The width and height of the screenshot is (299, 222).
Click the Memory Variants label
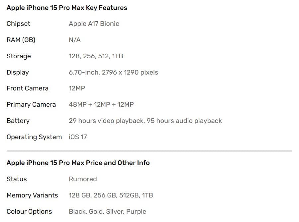click(32, 195)
